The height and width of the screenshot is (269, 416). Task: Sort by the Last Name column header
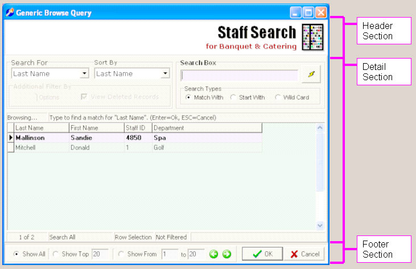tap(41, 128)
